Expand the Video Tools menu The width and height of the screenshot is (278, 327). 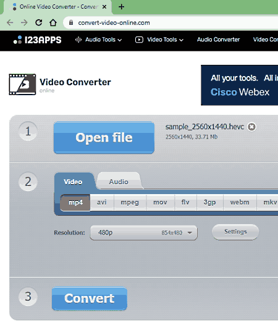click(x=159, y=40)
